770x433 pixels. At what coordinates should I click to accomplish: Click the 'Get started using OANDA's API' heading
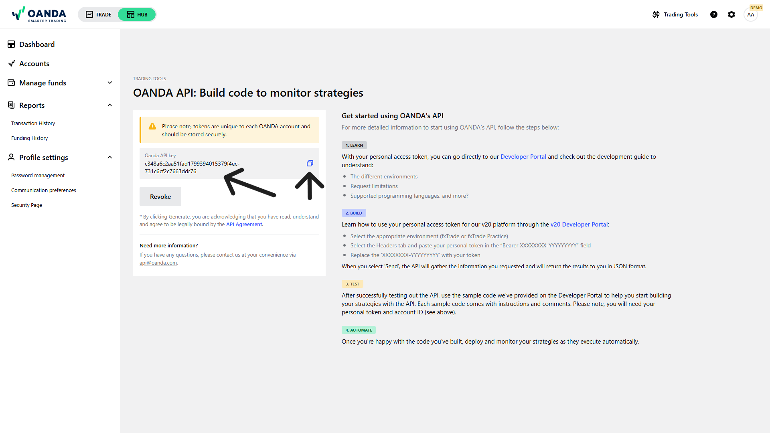[393, 116]
